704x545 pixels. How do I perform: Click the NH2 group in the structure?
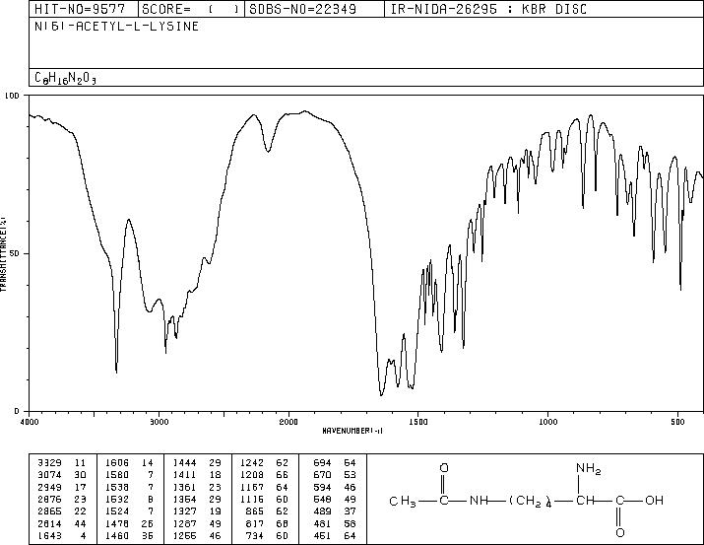pos(588,469)
